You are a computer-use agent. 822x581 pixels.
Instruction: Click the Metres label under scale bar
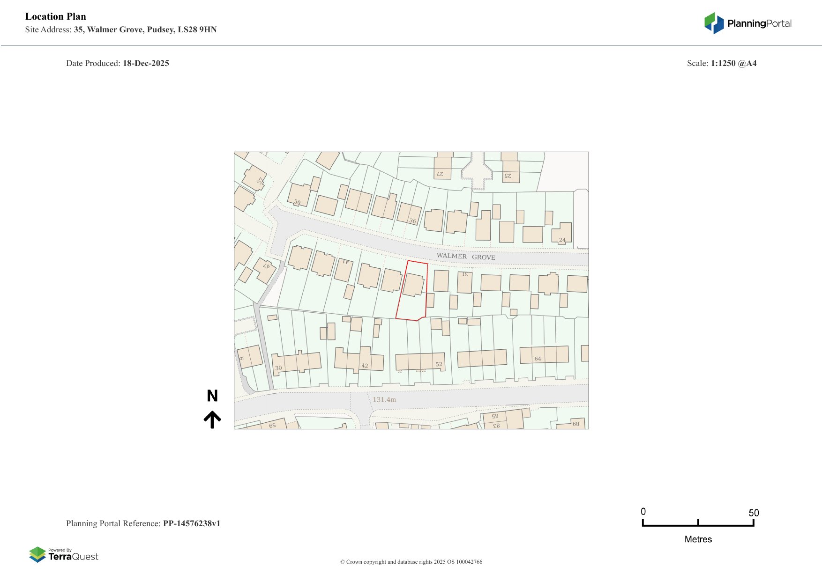point(698,539)
